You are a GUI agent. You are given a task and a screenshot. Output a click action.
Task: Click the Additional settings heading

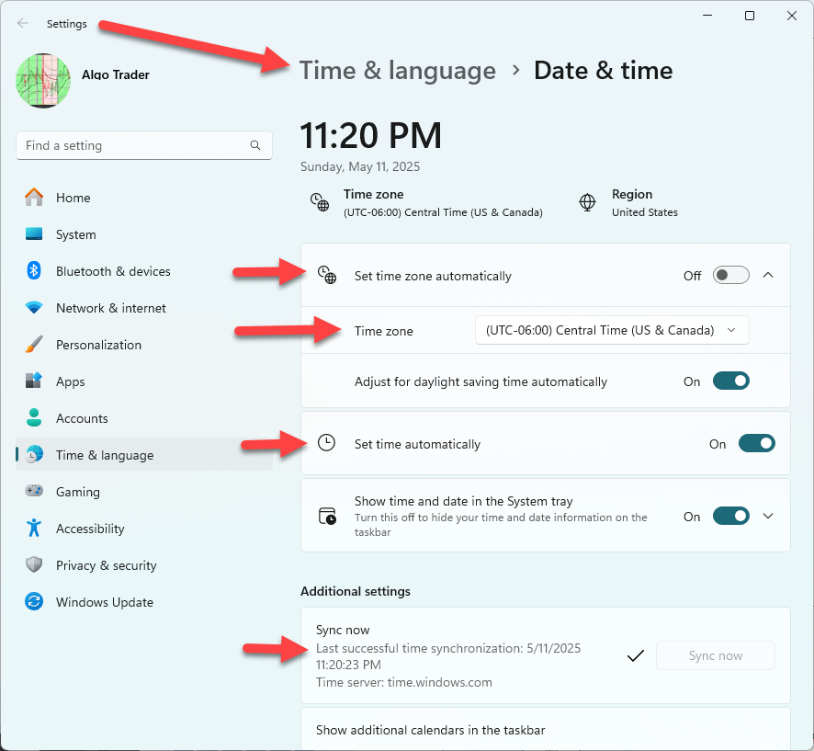pos(356,592)
